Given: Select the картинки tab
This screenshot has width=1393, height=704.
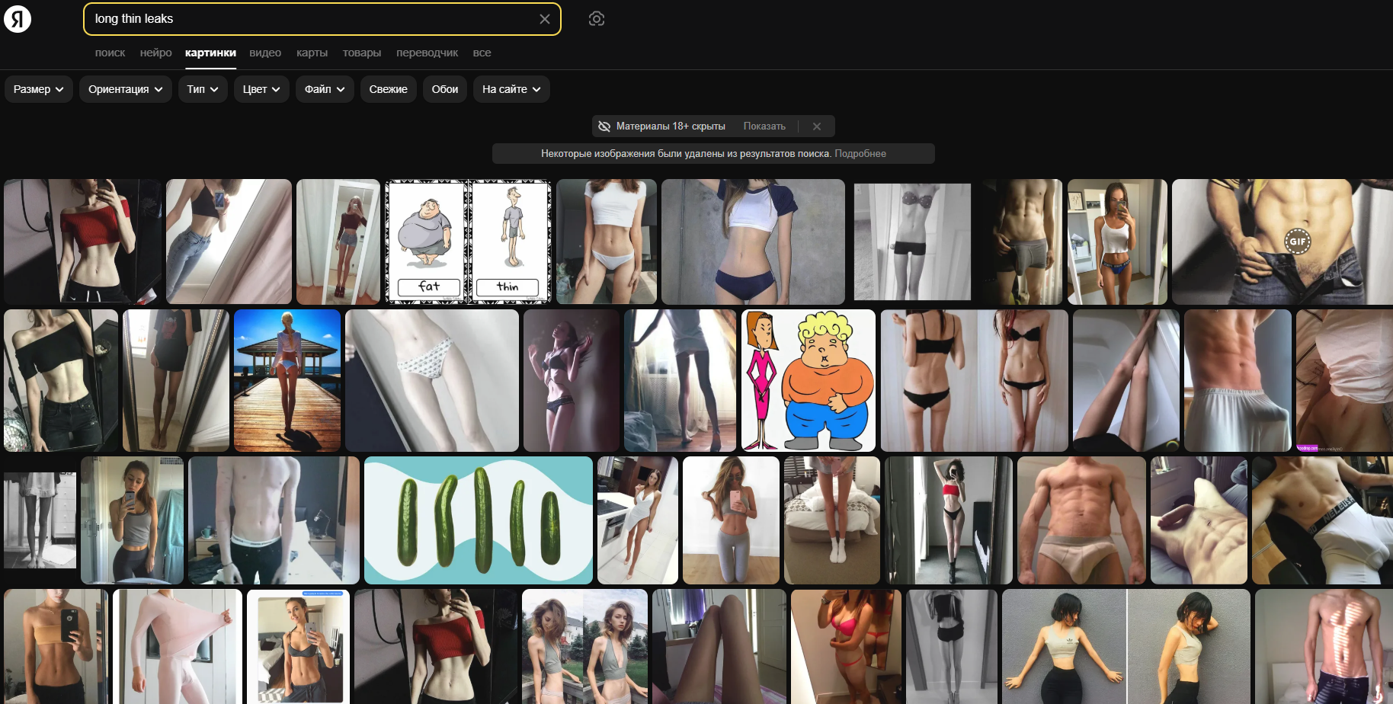Looking at the screenshot, I should 210,53.
